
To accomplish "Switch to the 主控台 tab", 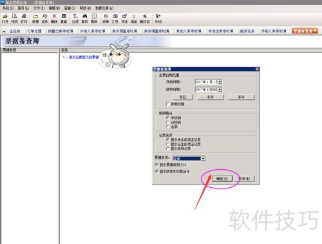I will (15, 31).
